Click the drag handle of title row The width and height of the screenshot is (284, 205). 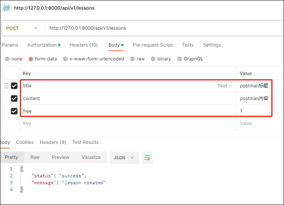click(x=6, y=86)
